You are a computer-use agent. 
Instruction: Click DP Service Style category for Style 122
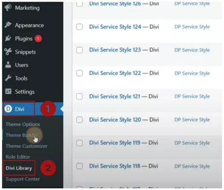[x=192, y=73]
